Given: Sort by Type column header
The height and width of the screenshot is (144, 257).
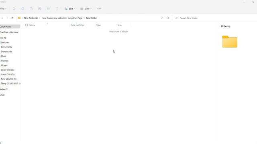Looking at the screenshot, I should (x=98, y=25).
